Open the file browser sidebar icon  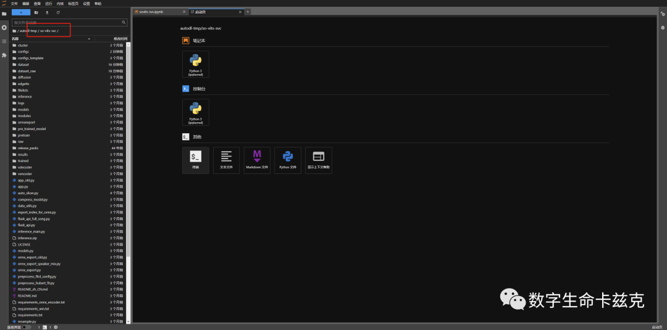(4, 14)
